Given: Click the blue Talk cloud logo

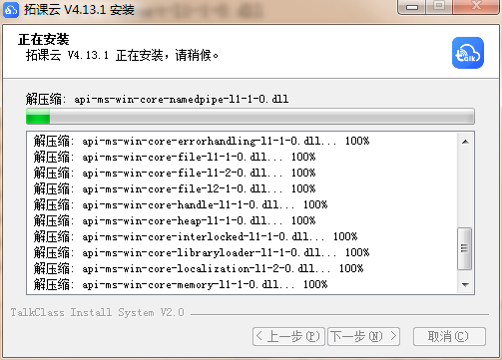Looking at the screenshot, I should 468,53.
